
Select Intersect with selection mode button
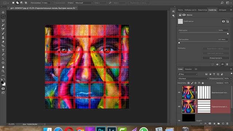(26, 3)
